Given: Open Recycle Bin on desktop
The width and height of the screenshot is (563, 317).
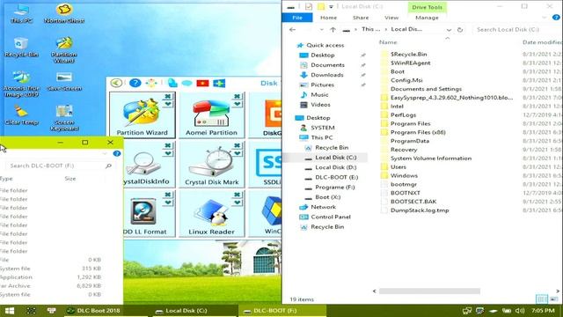Looking at the screenshot, I should [21, 47].
